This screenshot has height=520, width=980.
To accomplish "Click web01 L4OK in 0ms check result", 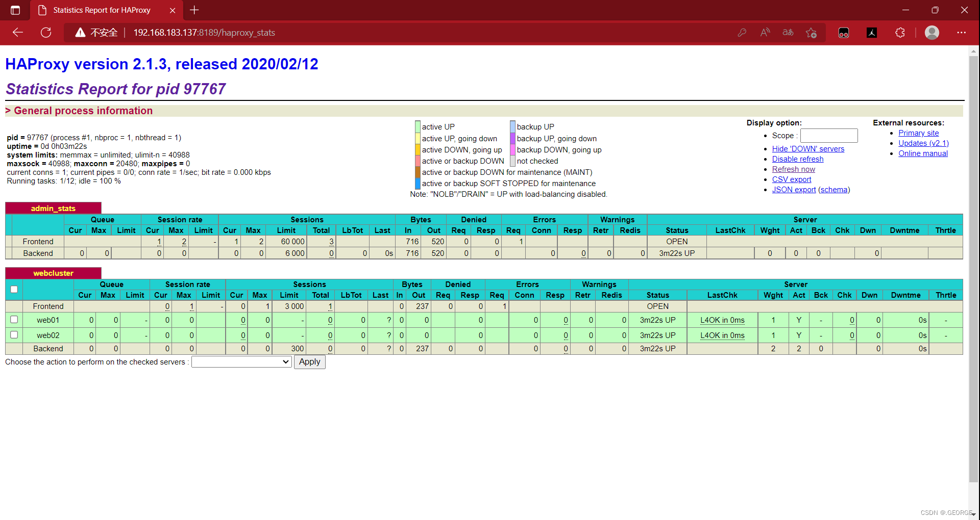I will tap(722, 320).
